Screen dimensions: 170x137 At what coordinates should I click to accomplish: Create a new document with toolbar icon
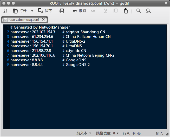pos(5,11)
